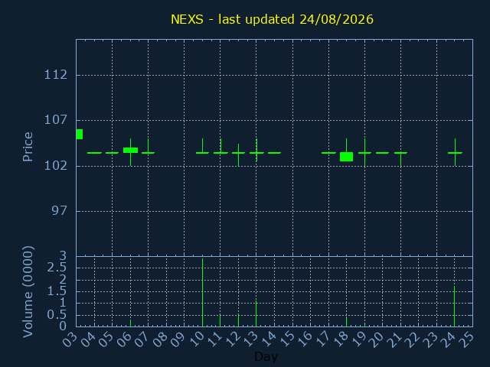Viewport: 490px width, 367px height.
Task: Click the Volume (0000) axis title
Action: [28, 292]
